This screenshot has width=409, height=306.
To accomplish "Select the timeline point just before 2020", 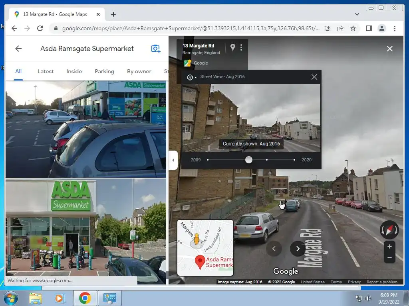I will (266, 160).
